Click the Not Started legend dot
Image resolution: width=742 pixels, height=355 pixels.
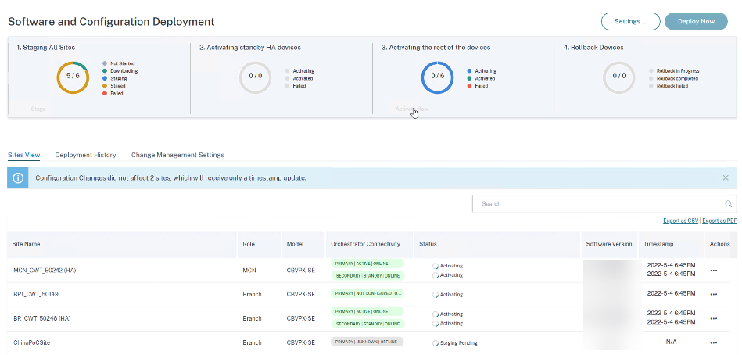(x=105, y=63)
